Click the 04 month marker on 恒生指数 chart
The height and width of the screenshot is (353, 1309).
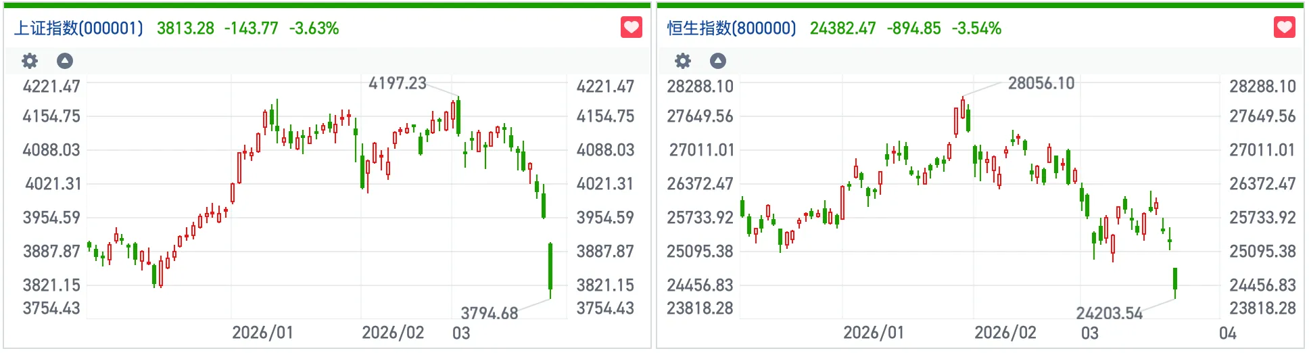pos(1227,333)
